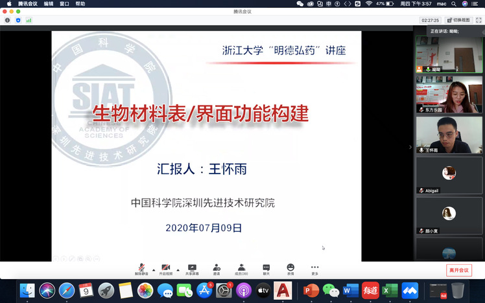Open Messages from the Dock
485x303 pixels.
(165, 290)
